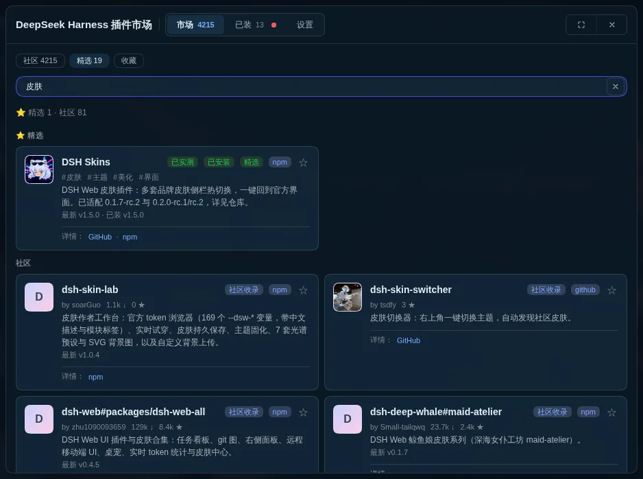Image resolution: width=643 pixels, height=479 pixels.
Task: Click 社区收录 badge on dsh-skin-switcher
Action: (546, 290)
